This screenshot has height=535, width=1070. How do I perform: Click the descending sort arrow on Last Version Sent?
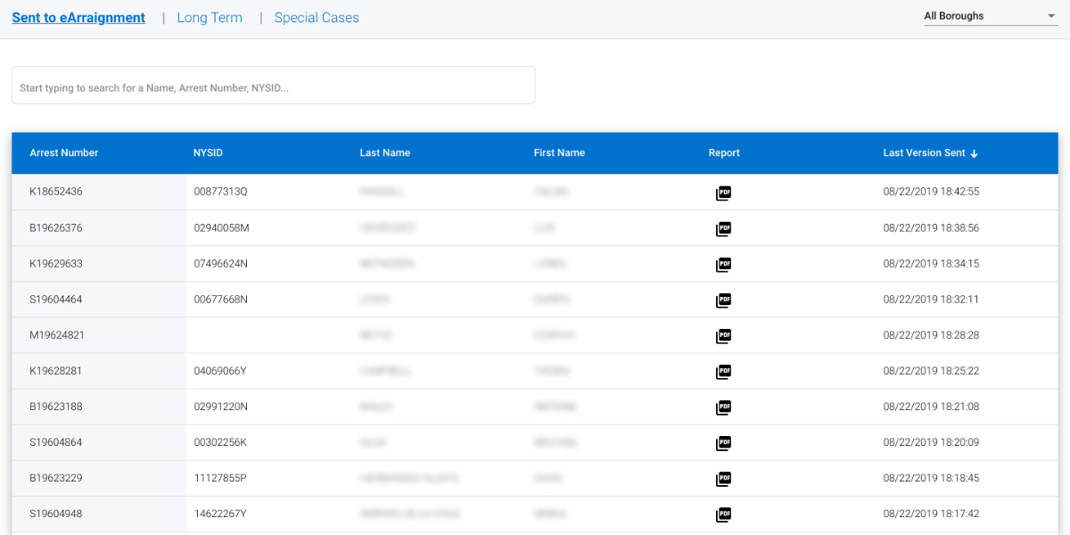click(974, 152)
